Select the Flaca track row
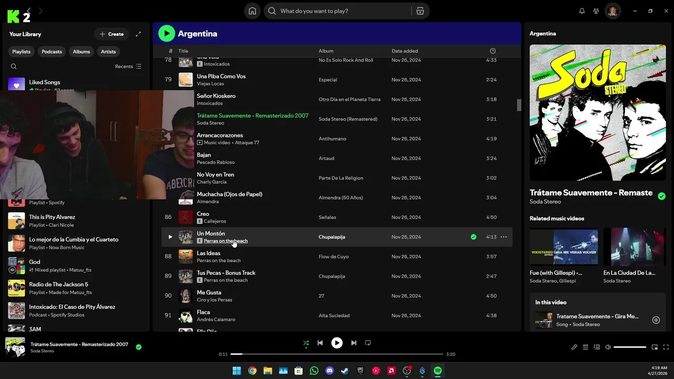 (x=336, y=316)
